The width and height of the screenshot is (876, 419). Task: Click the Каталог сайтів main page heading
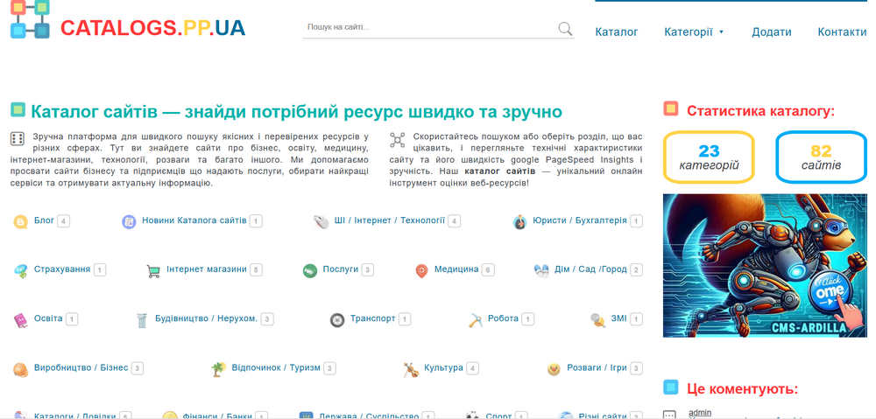296,112
